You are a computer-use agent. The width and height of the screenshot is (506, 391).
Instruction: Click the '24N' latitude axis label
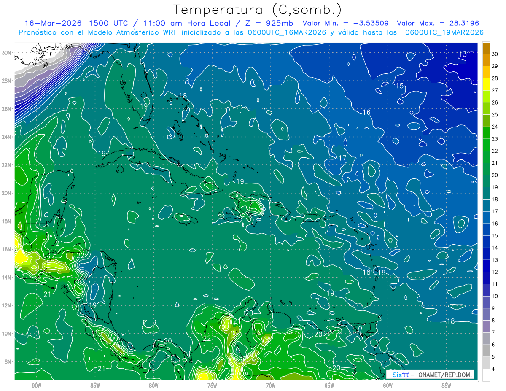[x=7, y=137]
